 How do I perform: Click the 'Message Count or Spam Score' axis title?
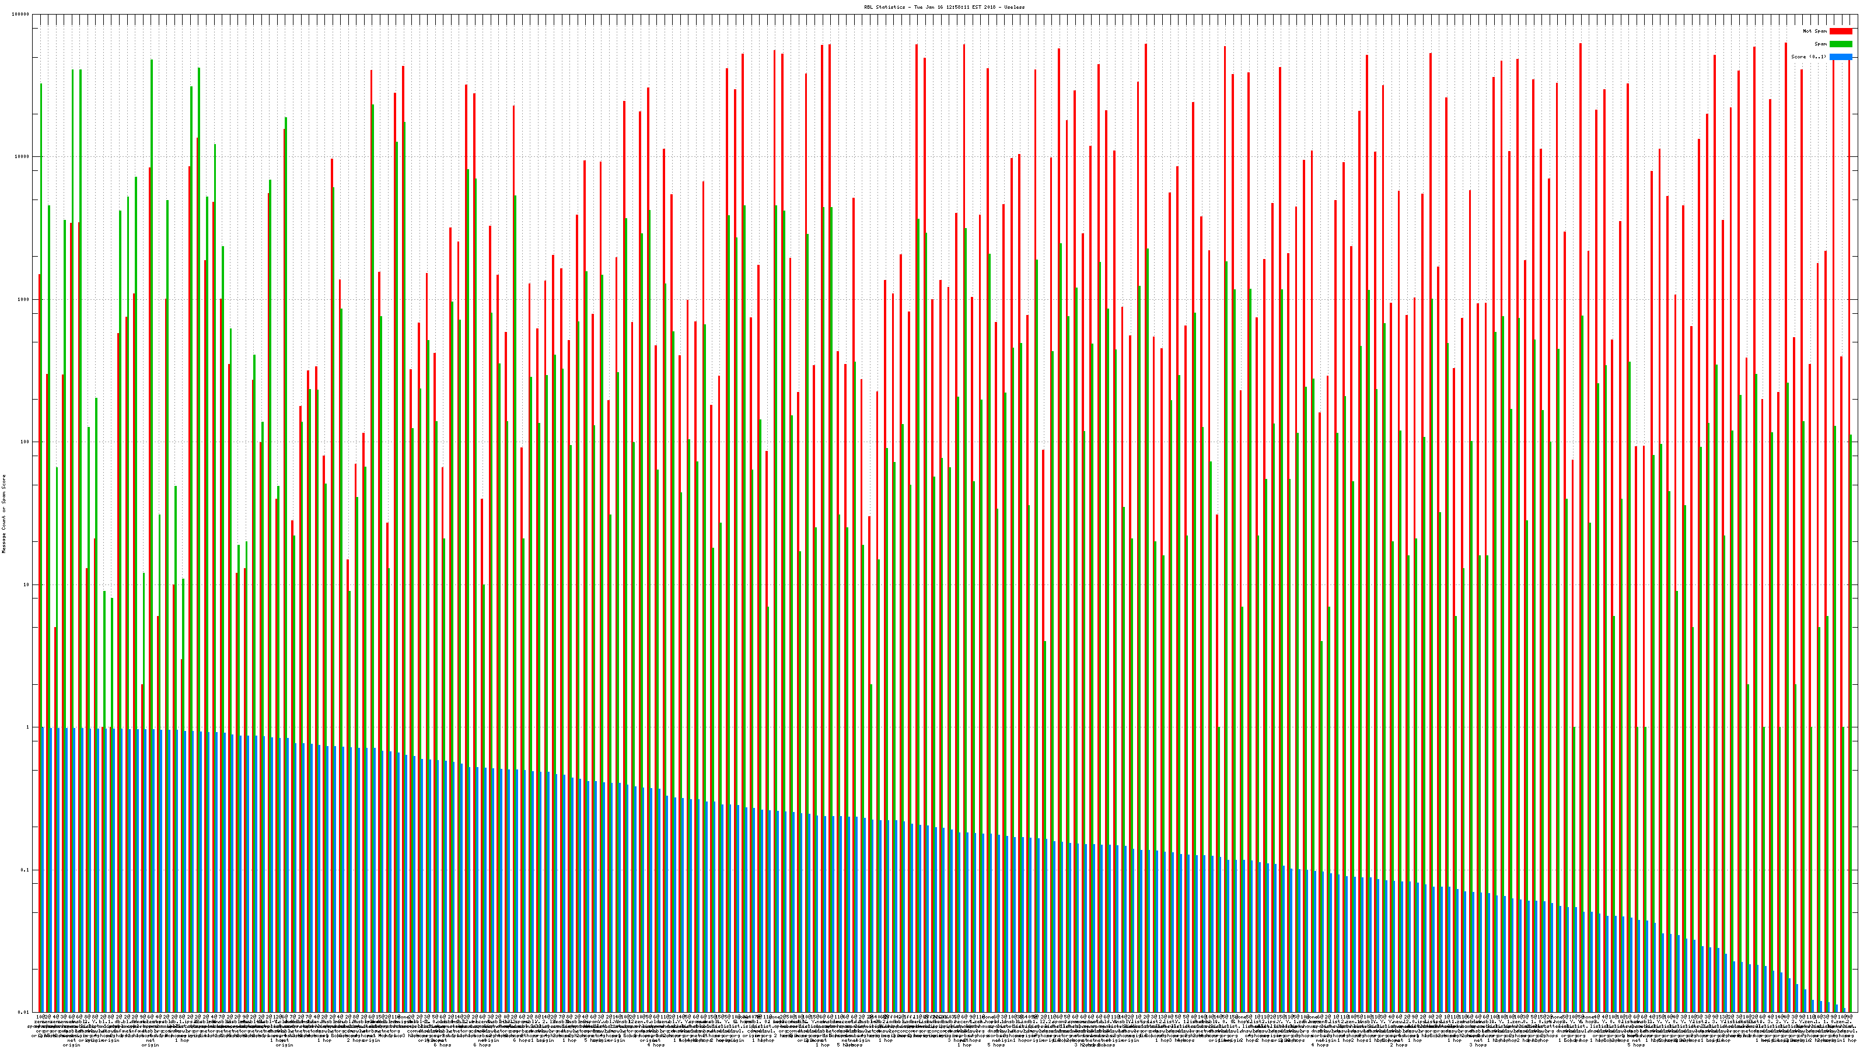pyautogui.click(x=4, y=514)
